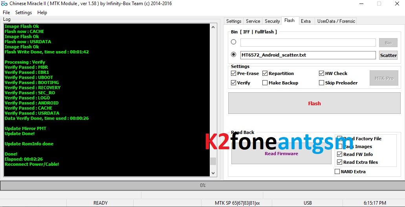Toggle the Read FW Info checkbox
405x207 pixels.
coord(340,154)
